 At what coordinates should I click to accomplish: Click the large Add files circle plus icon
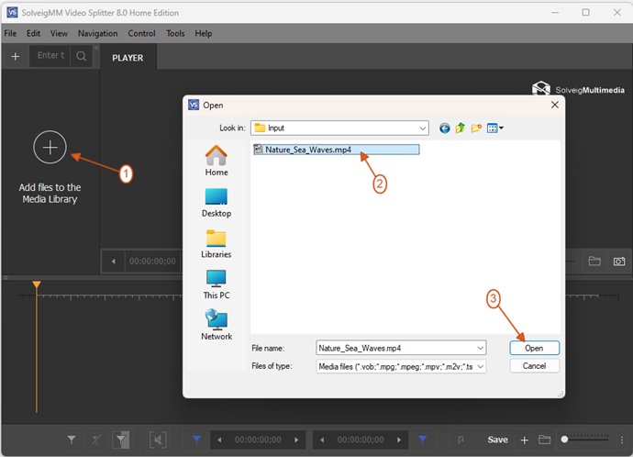point(50,148)
